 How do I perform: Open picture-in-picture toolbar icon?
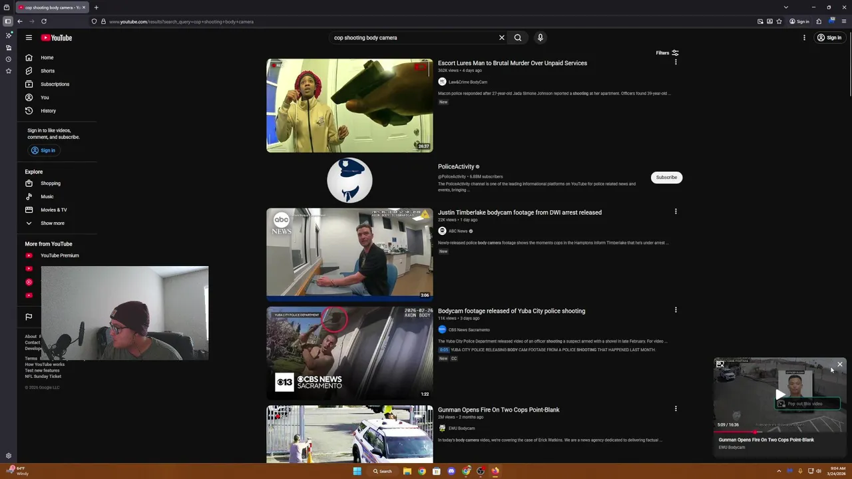[760, 21]
